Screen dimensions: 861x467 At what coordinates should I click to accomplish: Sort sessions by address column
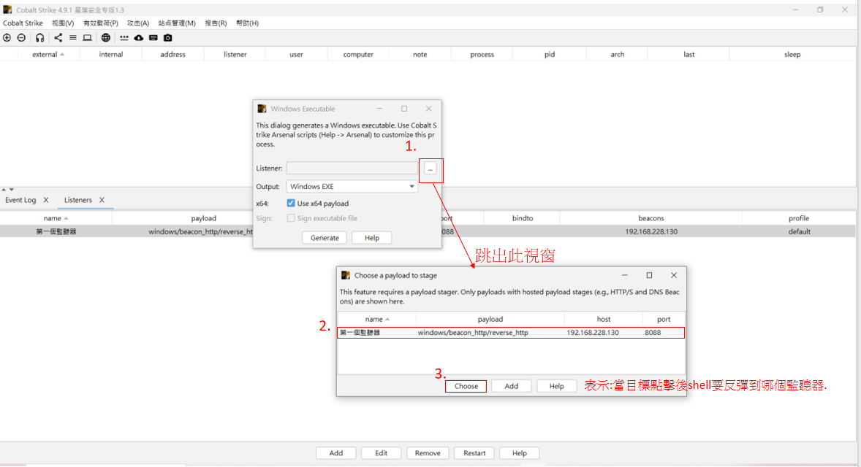(x=173, y=54)
